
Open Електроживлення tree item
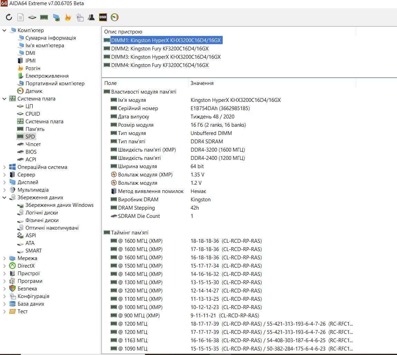click(47, 76)
